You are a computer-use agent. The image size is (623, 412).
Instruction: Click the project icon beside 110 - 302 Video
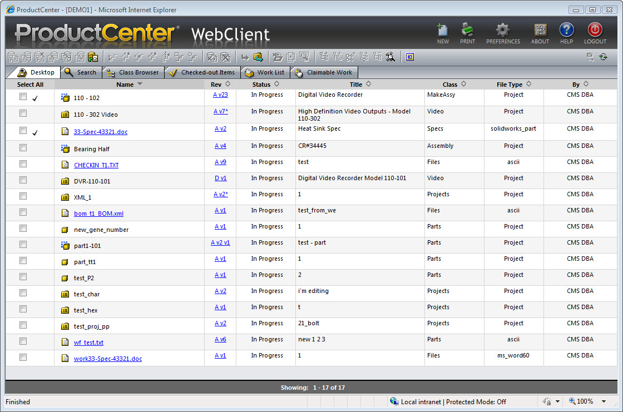pyautogui.click(x=65, y=115)
